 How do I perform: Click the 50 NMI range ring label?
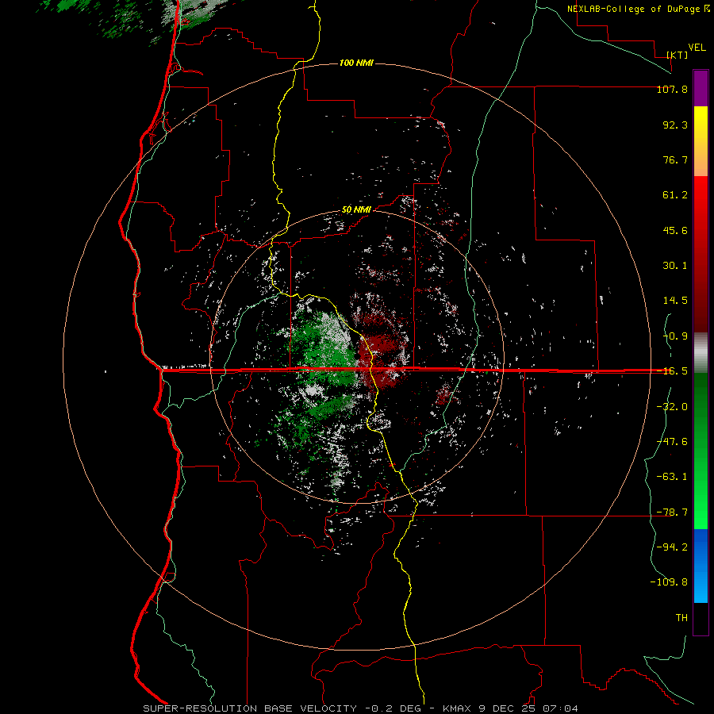pyautogui.click(x=356, y=209)
